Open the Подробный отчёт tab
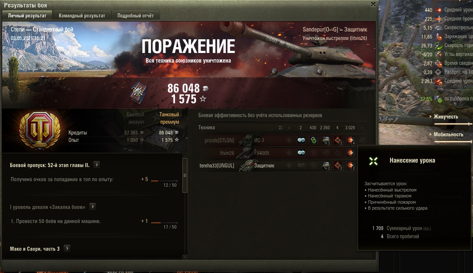 point(135,16)
